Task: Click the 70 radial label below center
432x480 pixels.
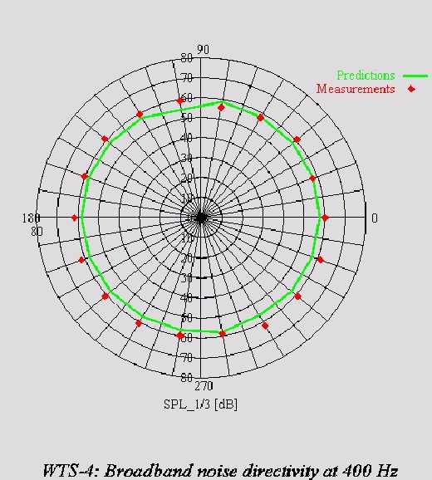Action: (187, 357)
